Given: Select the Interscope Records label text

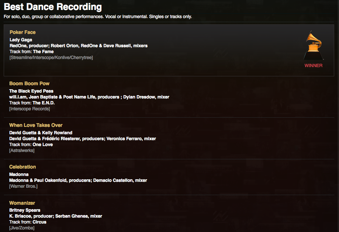Looking at the screenshot, I should coord(30,109).
